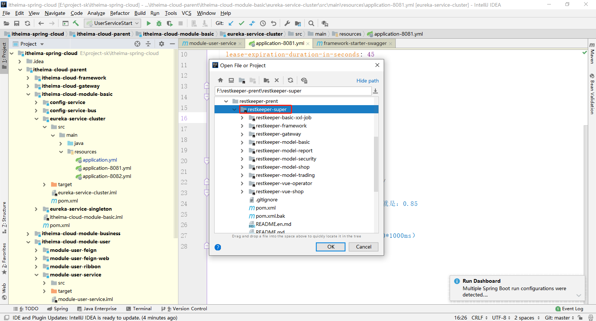Build project hammer icon
Image resolution: width=596 pixels, height=321 pixels.
76,23
